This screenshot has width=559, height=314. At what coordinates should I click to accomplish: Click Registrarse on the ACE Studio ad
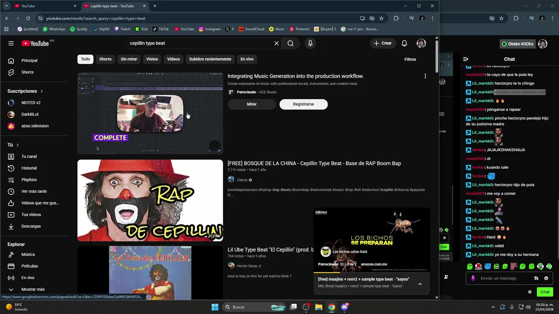(304, 104)
